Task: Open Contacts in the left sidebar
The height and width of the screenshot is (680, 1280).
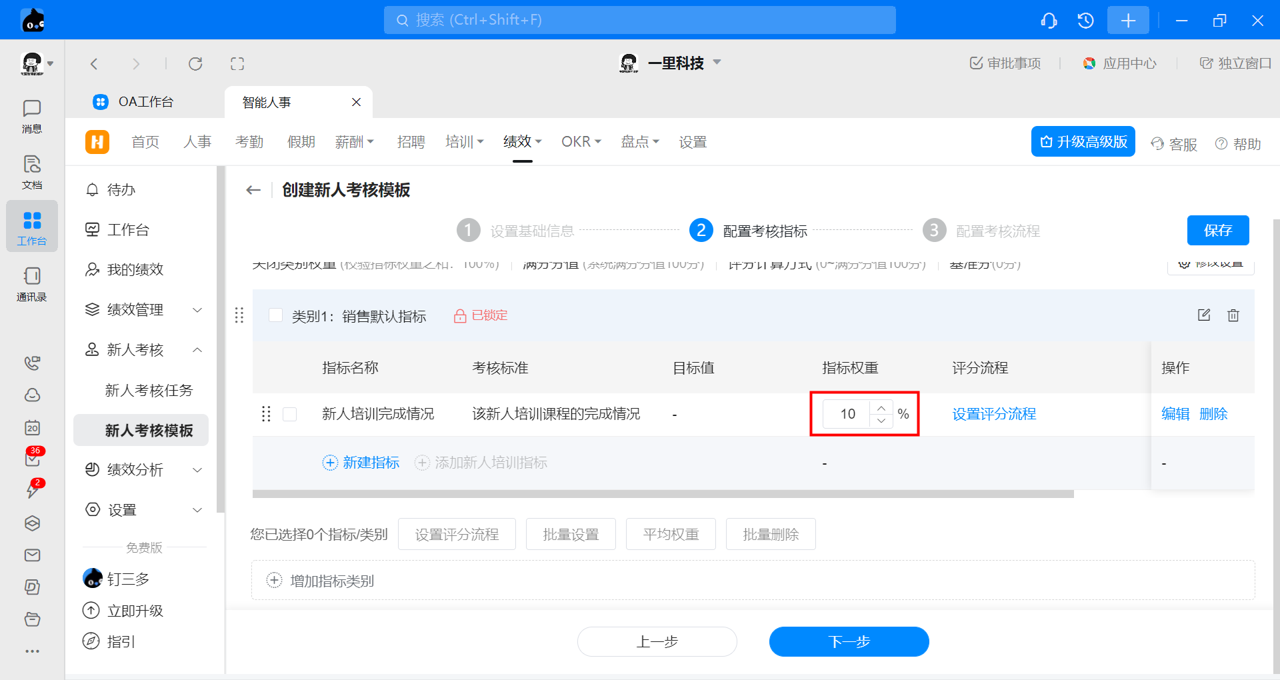Action: point(31,284)
